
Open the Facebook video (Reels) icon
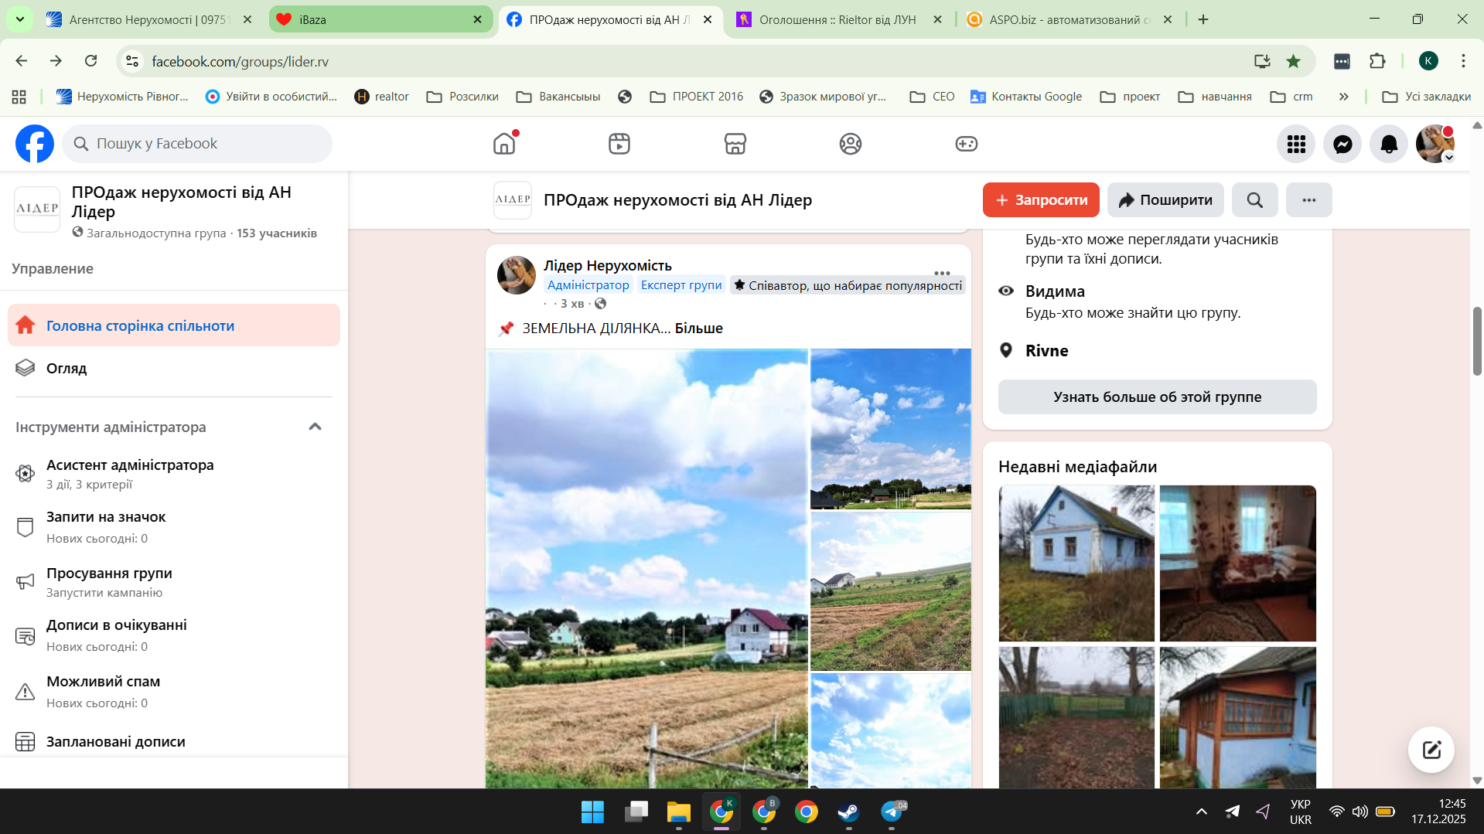coord(619,144)
